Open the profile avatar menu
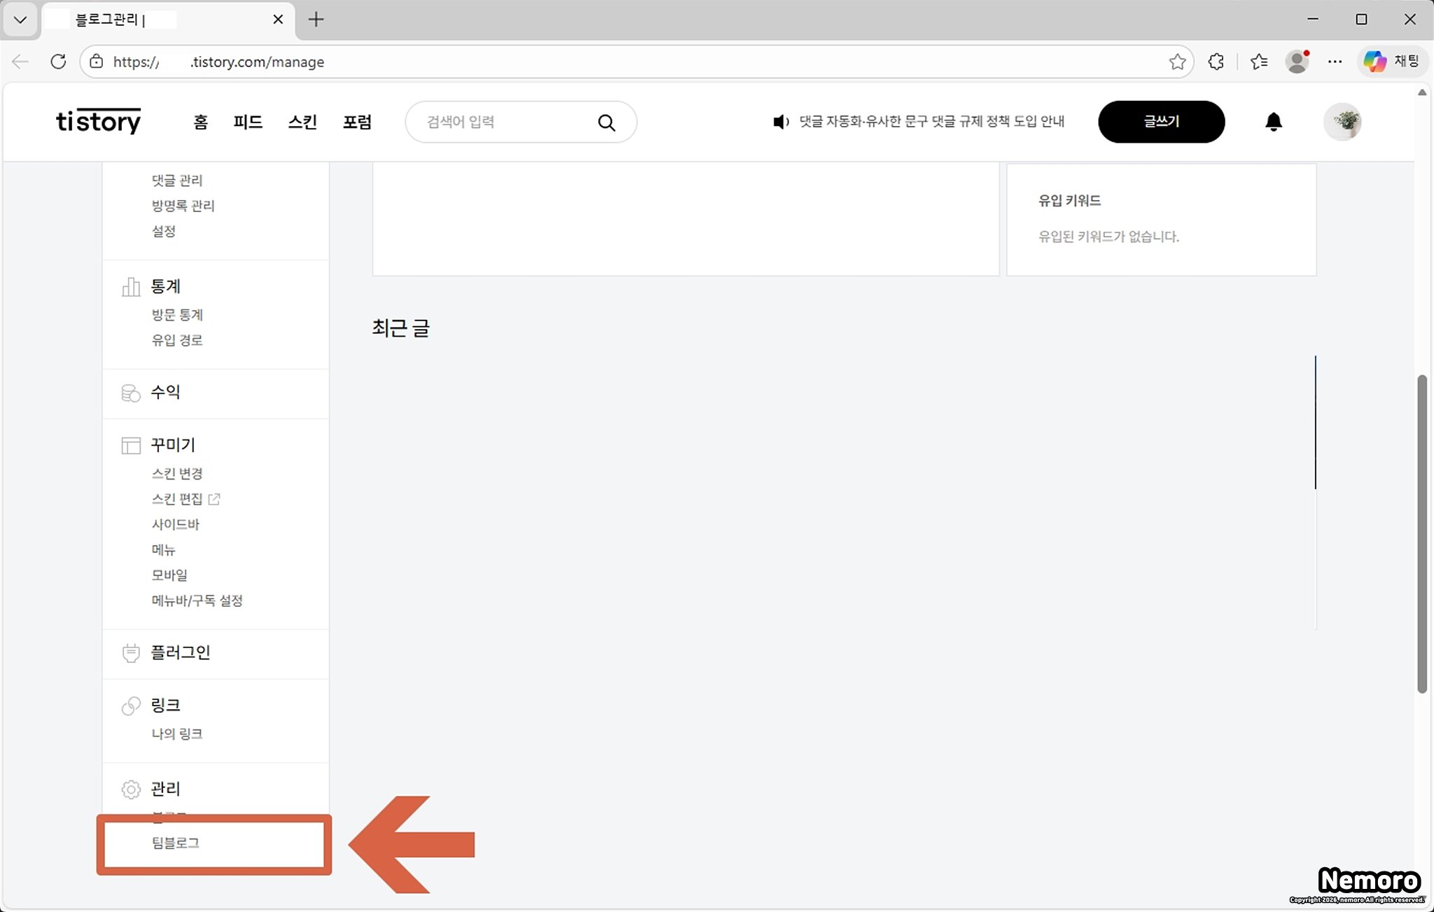Viewport: 1434px width, 912px height. [x=1342, y=122]
